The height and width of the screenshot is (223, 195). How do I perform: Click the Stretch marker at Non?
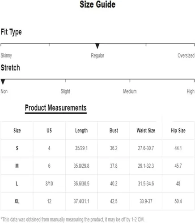click(x=3, y=82)
